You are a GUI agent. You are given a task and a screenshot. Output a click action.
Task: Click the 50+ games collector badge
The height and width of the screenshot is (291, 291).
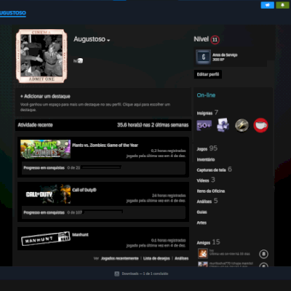click(204, 125)
